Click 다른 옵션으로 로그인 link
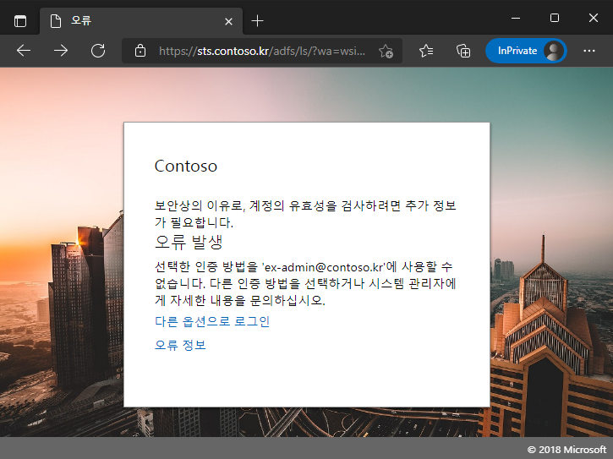Viewport: 613px width, 459px height. (x=212, y=321)
